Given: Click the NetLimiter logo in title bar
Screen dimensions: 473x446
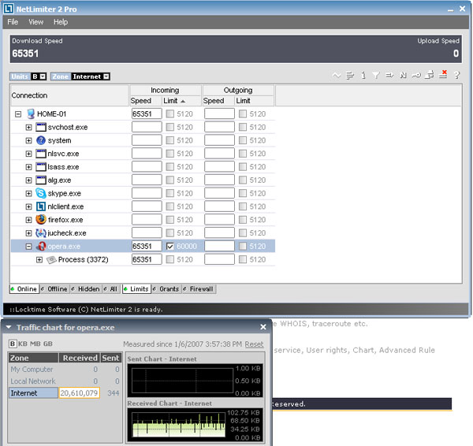Looking at the screenshot, I should 9,9.
